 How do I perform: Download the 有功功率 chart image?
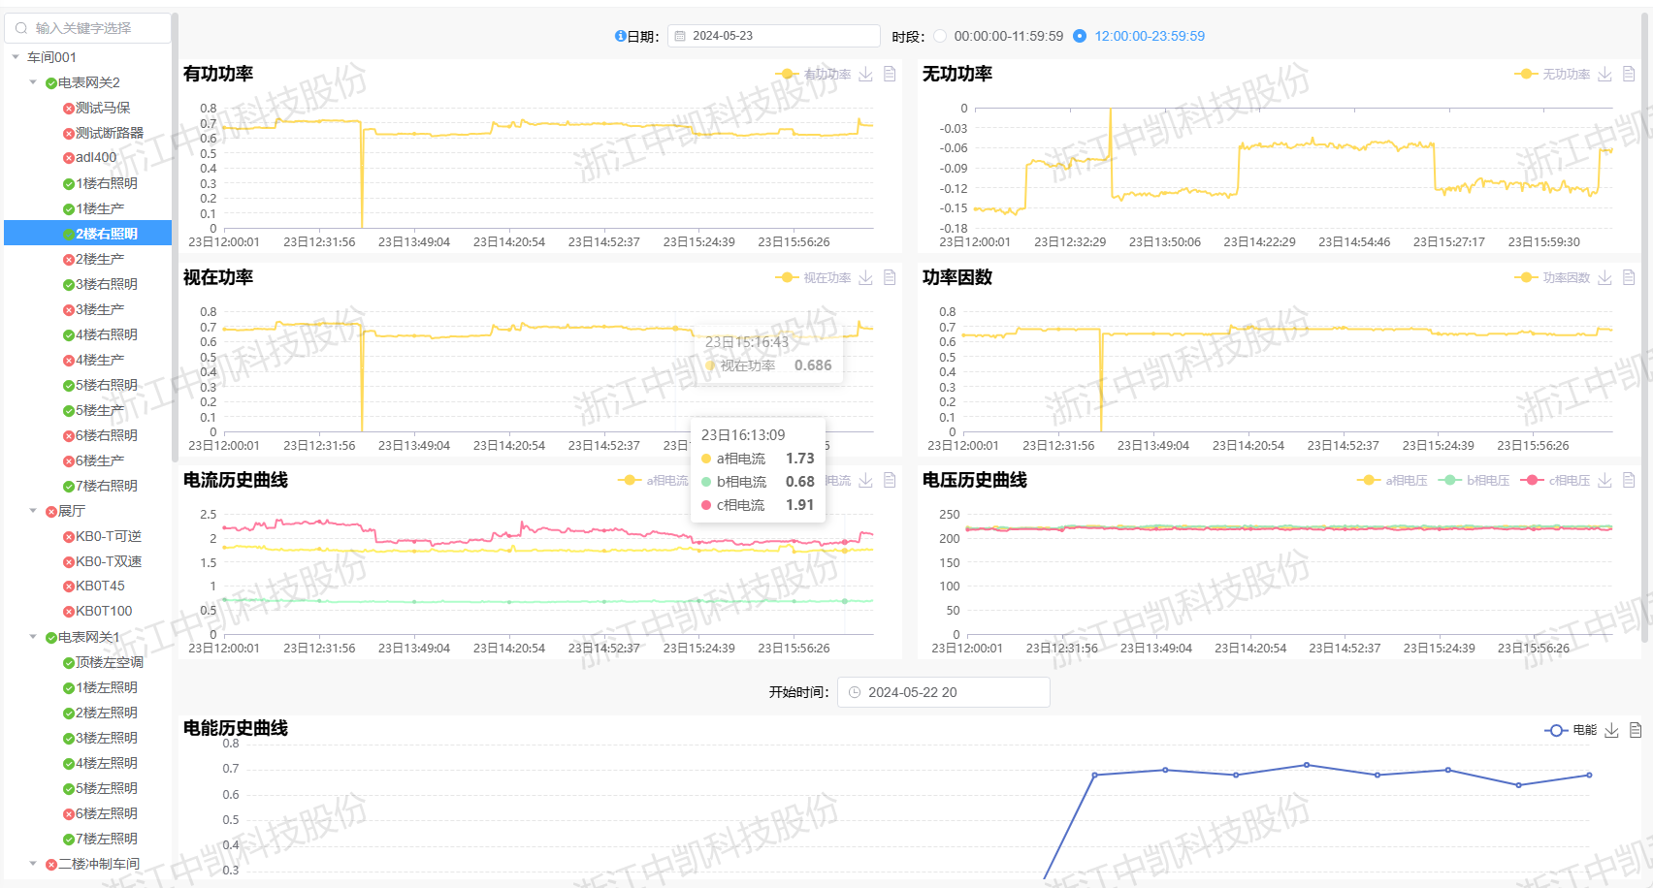click(865, 75)
